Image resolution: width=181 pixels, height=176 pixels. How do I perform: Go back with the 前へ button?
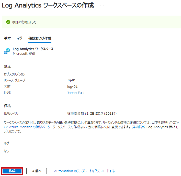(x=37, y=171)
